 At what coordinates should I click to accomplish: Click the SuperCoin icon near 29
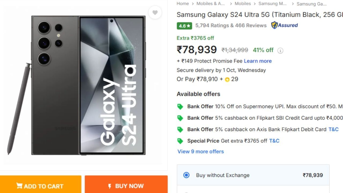point(227,79)
